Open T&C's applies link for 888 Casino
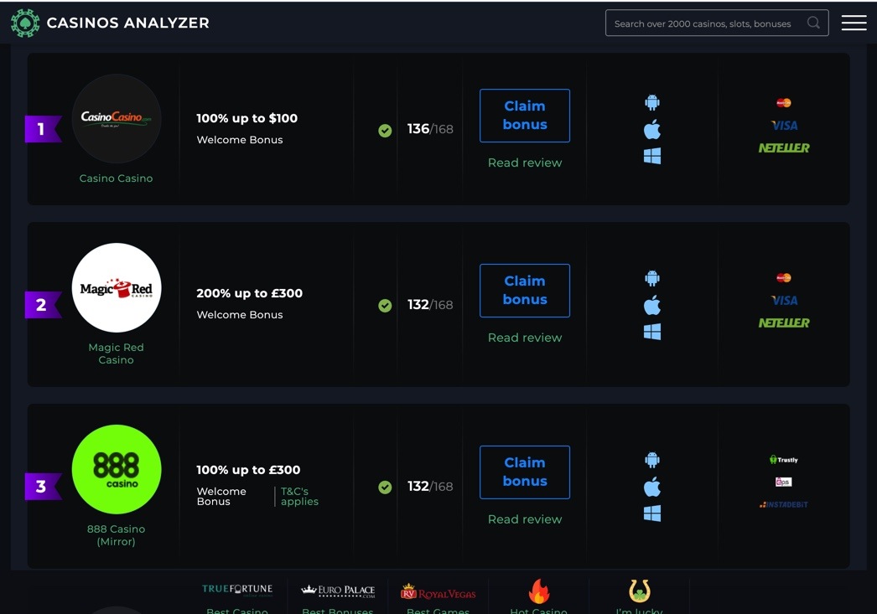This screenshot has width=877, height=614. (299, 496)
